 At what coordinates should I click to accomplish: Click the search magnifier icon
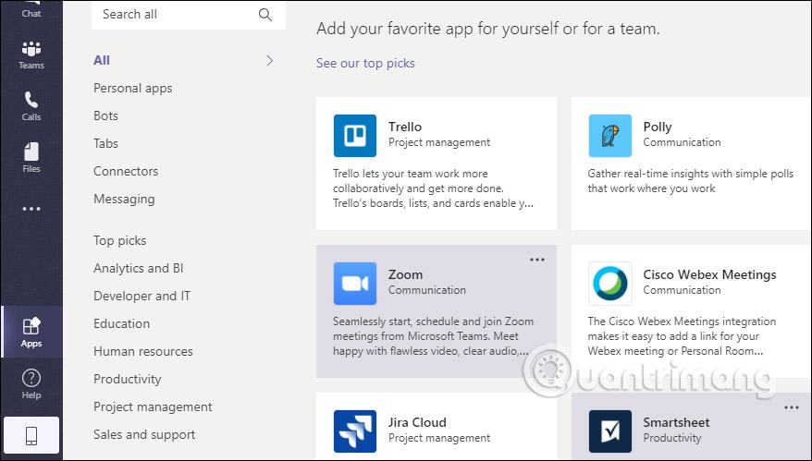(265, 15)
